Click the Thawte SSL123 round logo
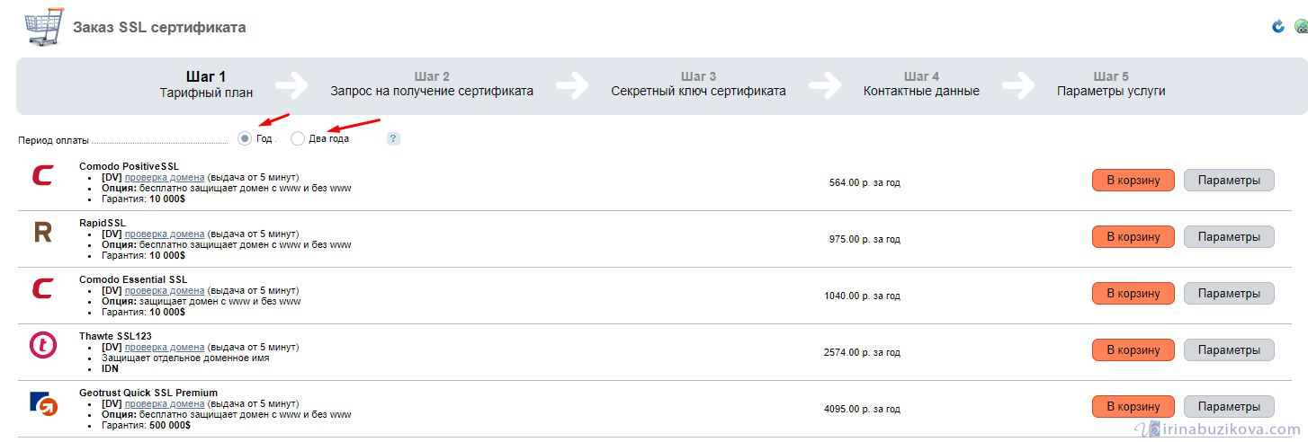 (x=42, y=345)
